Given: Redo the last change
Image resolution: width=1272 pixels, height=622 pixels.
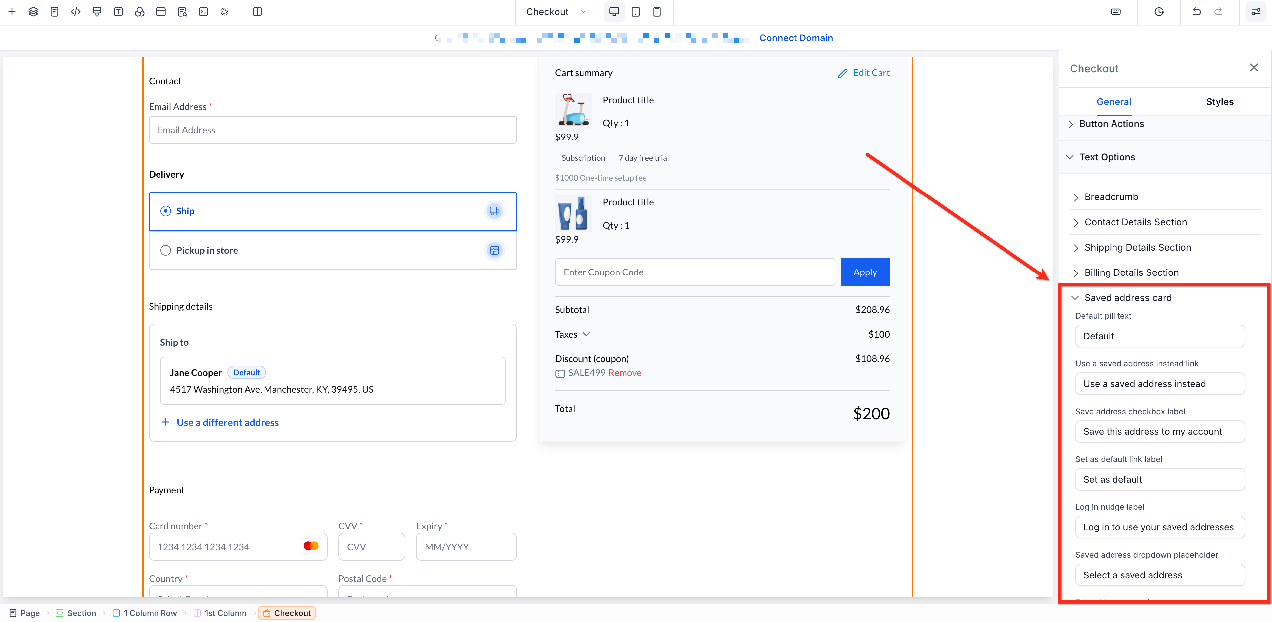Looking at the screenshot, I should [1218, 11].
